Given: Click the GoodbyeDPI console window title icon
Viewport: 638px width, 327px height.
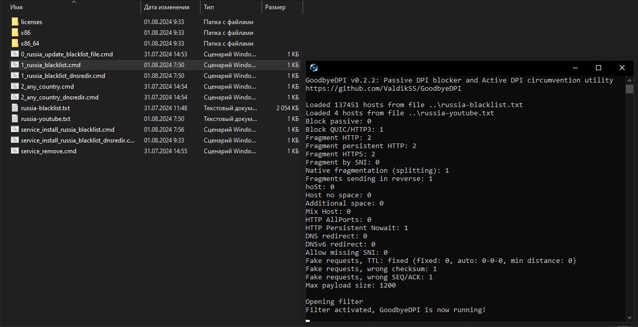Looking at the screenshot, I should (x=314, y=68).
